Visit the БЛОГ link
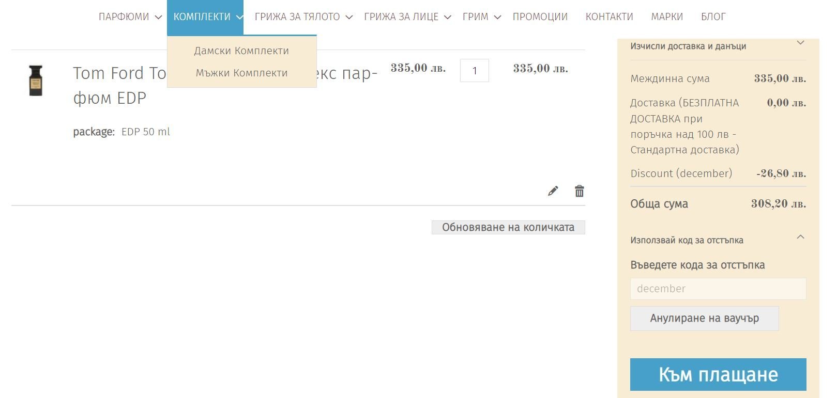The image size is (837, 398). tap(713, 17)
